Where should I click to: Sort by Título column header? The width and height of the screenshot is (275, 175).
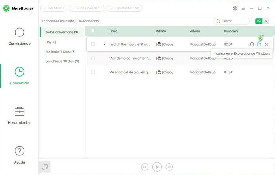[x=113, y=31]
